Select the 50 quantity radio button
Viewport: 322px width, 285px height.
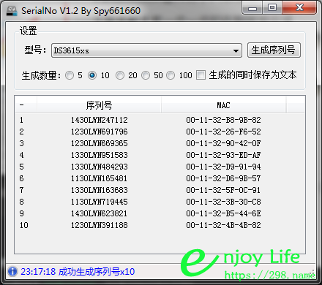[x=146, y=75]
